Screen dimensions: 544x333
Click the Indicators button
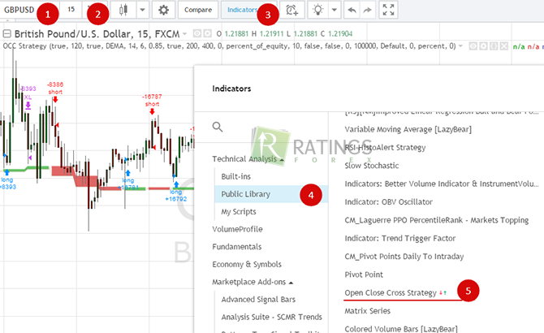click(243, 11)
